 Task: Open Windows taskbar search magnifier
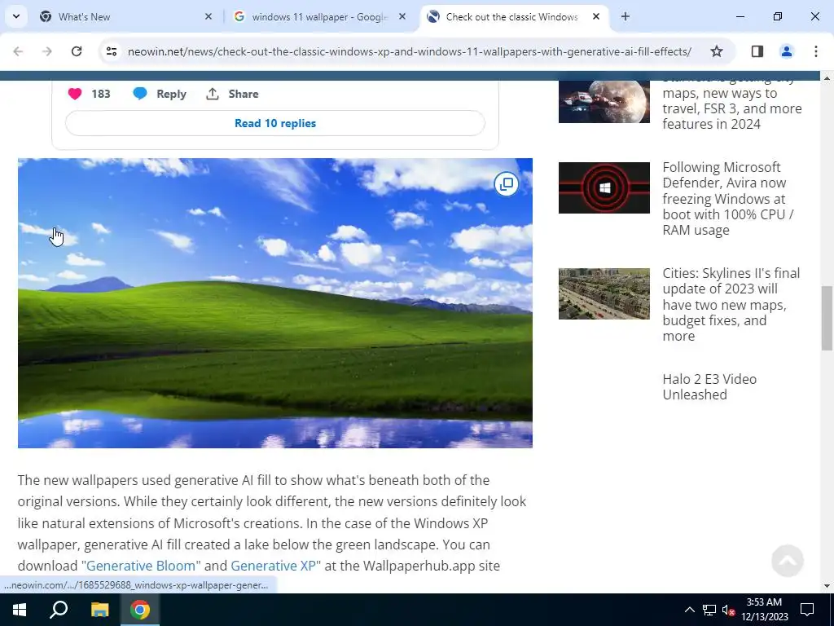[59, 610]
